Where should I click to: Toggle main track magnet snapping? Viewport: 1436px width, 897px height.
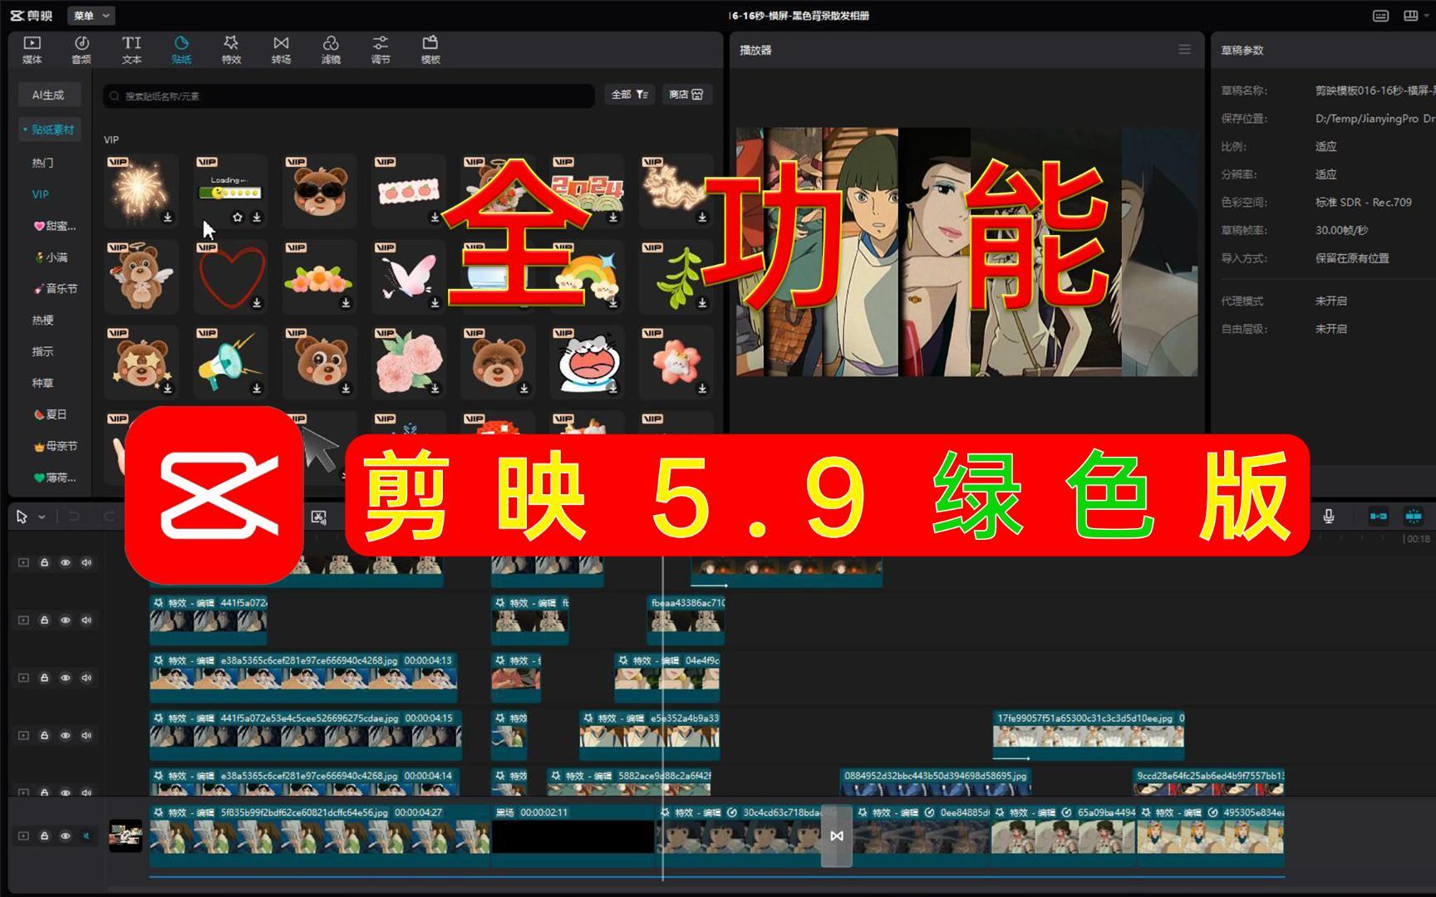click(x=1378, y=517)
